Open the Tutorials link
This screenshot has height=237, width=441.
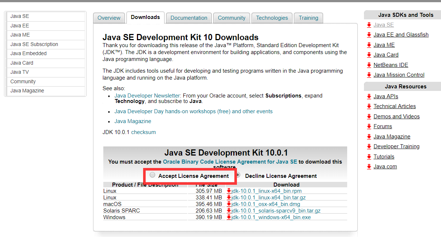pyautogui.click(x=384, y=157)
